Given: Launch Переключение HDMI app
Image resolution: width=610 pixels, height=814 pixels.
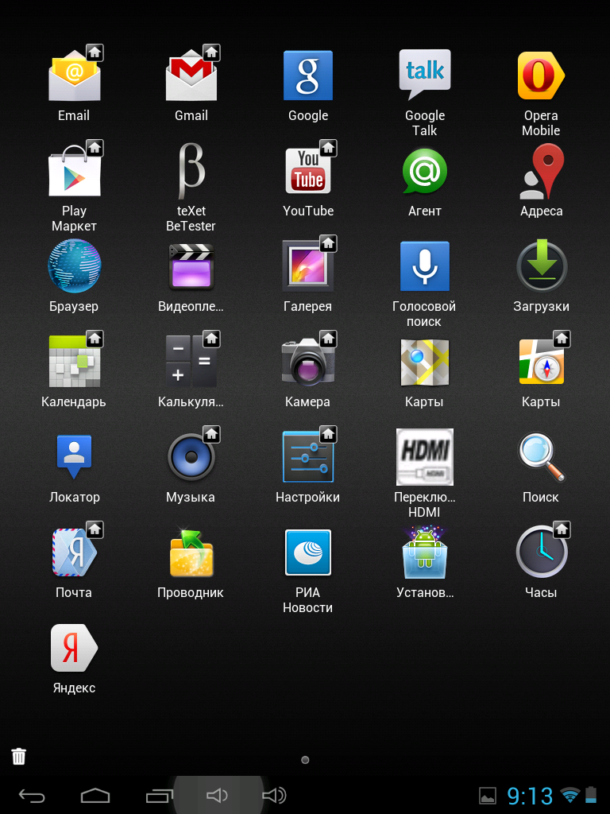Looking at the screenshot, I should point(425,457).
